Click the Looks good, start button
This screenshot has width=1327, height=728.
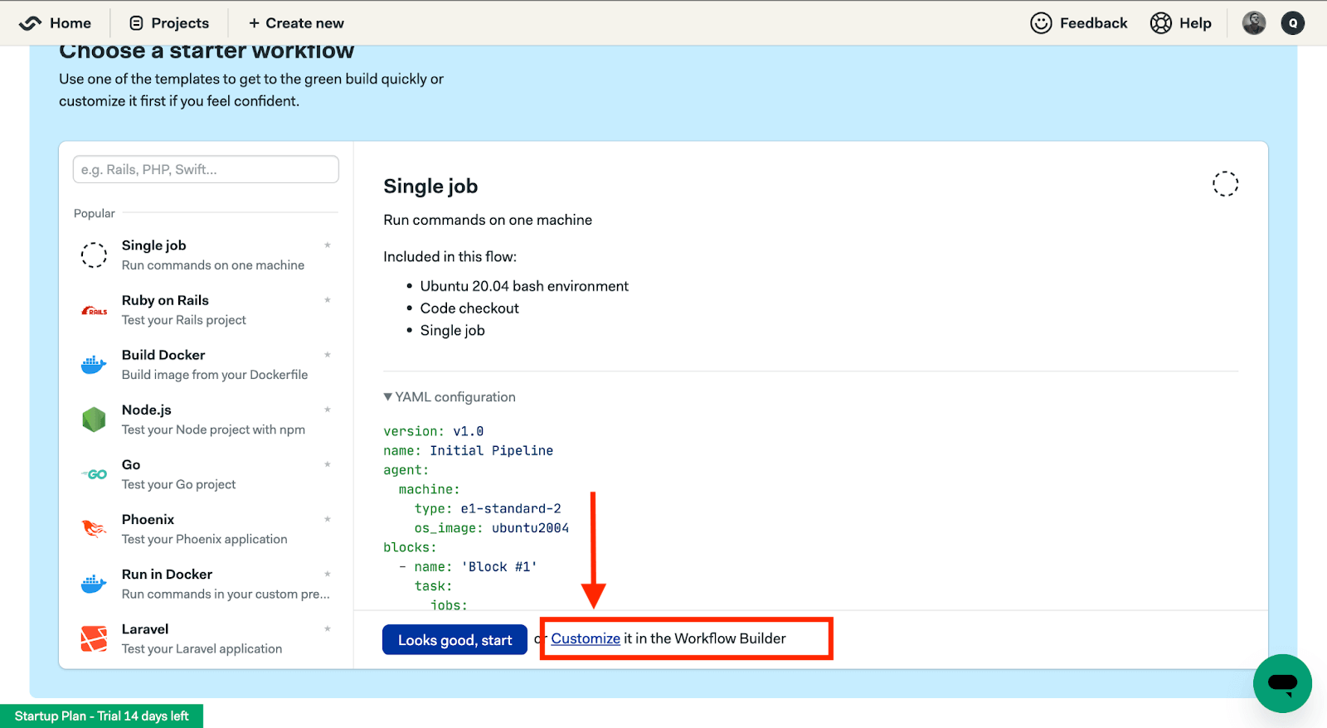454,639
